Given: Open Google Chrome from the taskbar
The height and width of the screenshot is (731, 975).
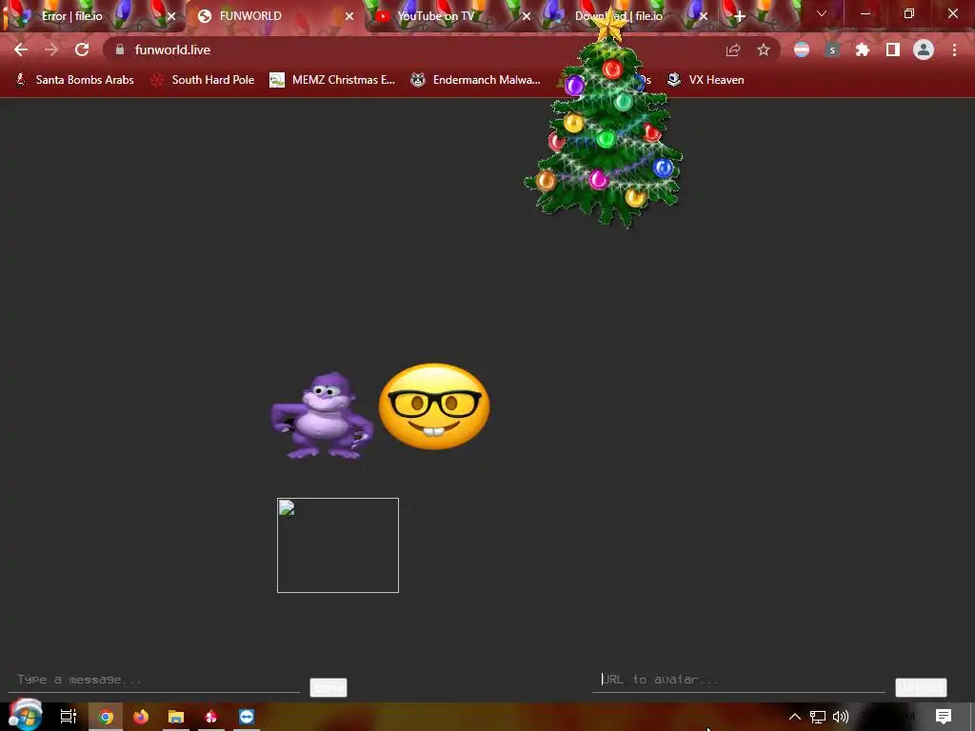Looking at the screenshot, I should coord(106,717).
